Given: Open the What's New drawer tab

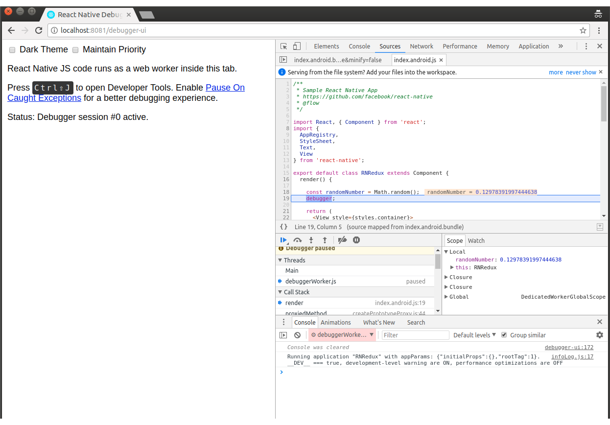Looking at the screenshot, I should [x=379, y=322].
